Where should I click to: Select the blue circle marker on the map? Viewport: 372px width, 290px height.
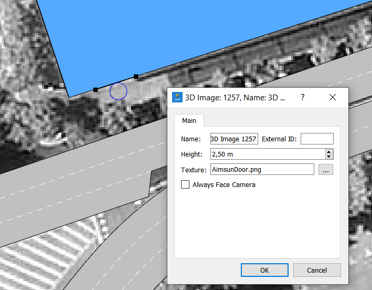pos(119,91)
